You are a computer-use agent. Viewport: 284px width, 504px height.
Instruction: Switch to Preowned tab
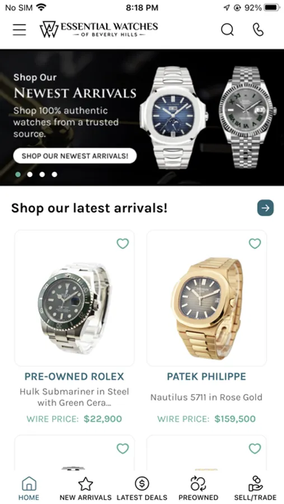(198, 488)
